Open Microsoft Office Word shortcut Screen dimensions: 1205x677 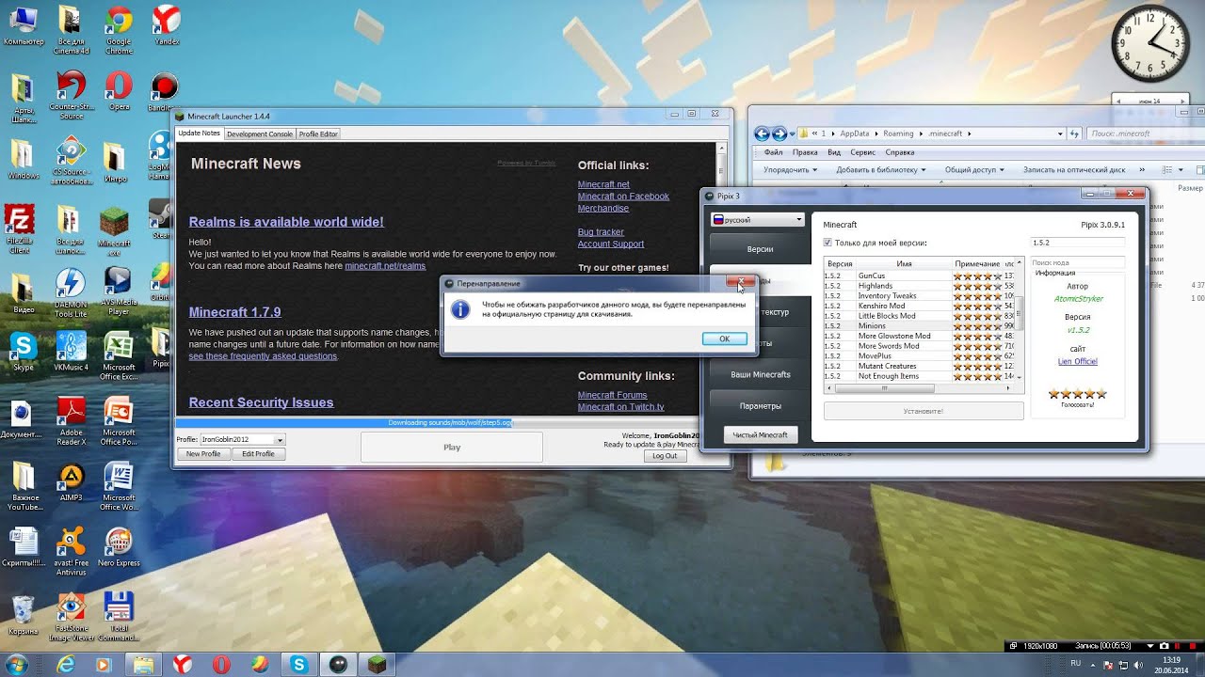click(119, 485)
